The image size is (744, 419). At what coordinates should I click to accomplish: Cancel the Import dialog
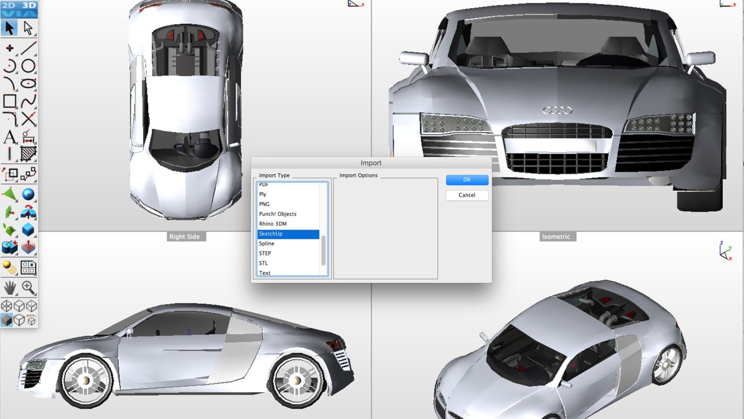pos(467,195)
